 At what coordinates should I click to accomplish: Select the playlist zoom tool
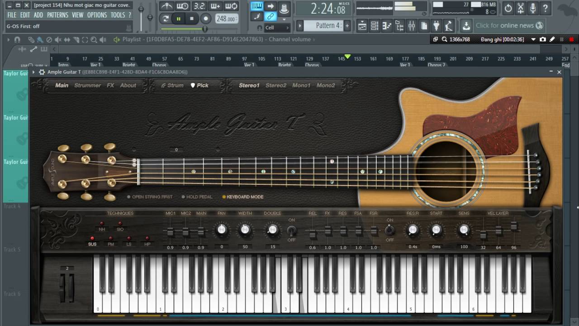(93, 40)
